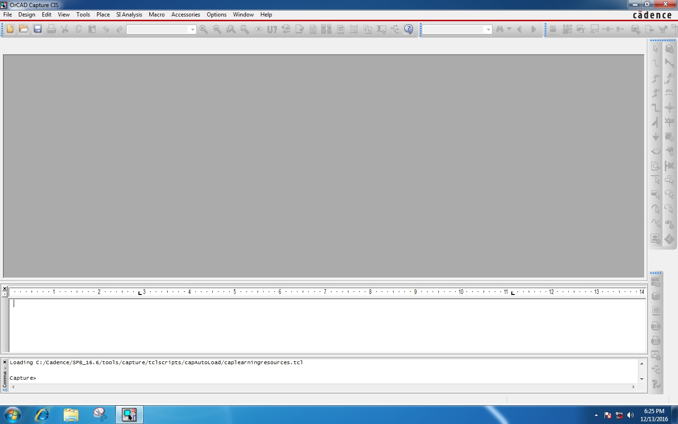Click the Zoom to All icon
678x424 pixels.
(x=245, y=29)
